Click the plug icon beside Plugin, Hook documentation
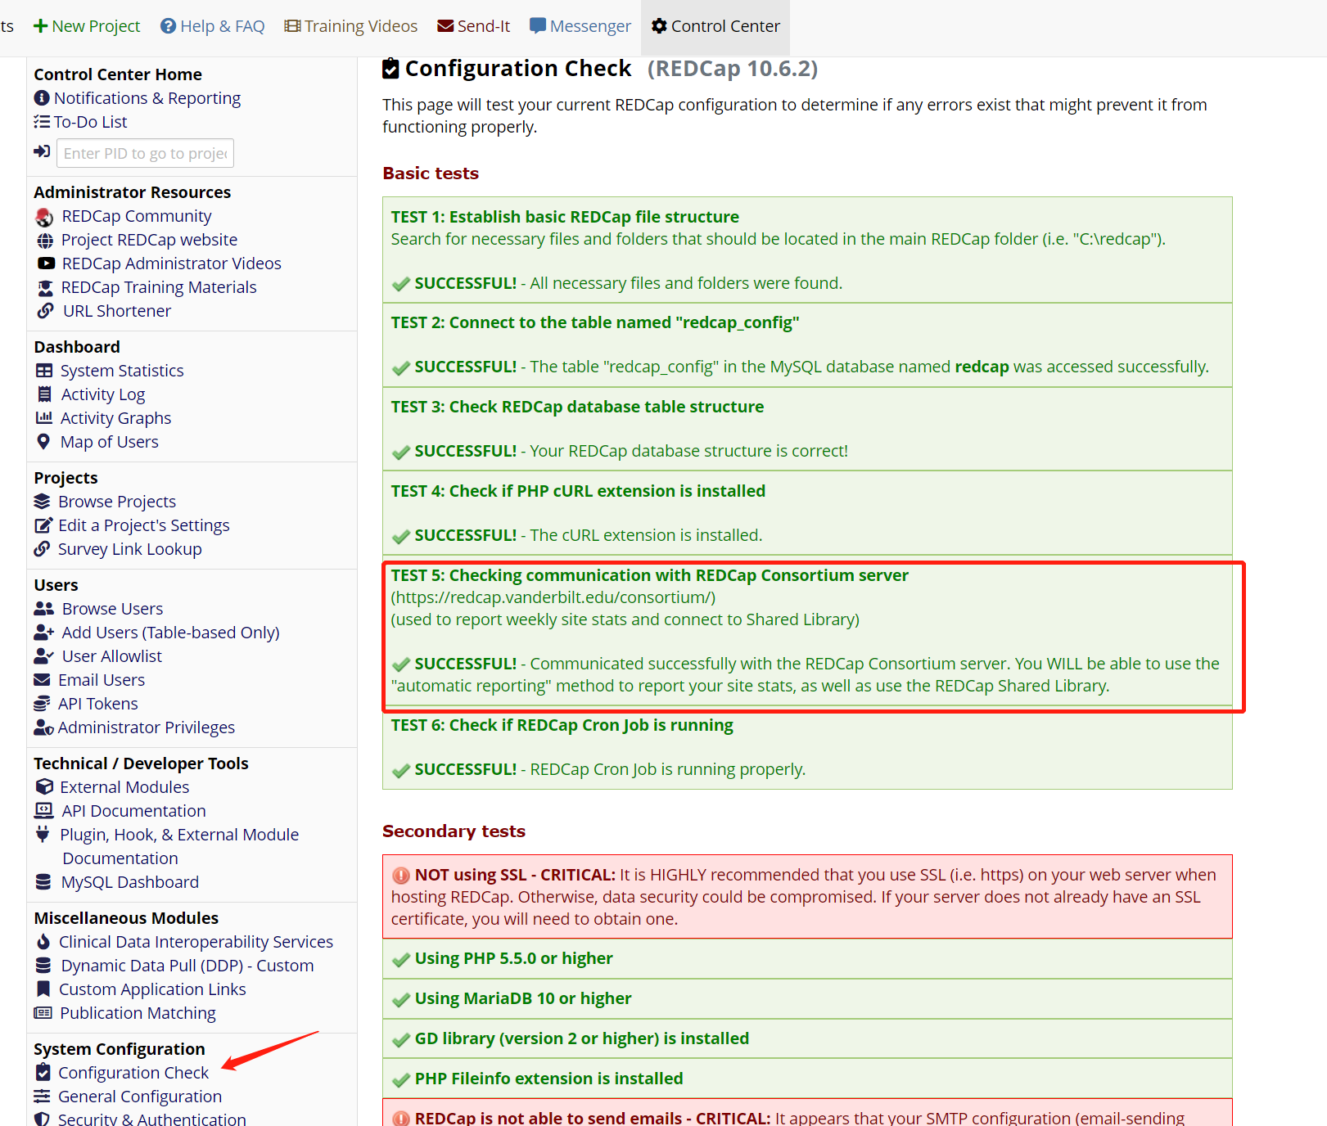This screenshot has width=1327, height=1126. (x=43, y=835)
